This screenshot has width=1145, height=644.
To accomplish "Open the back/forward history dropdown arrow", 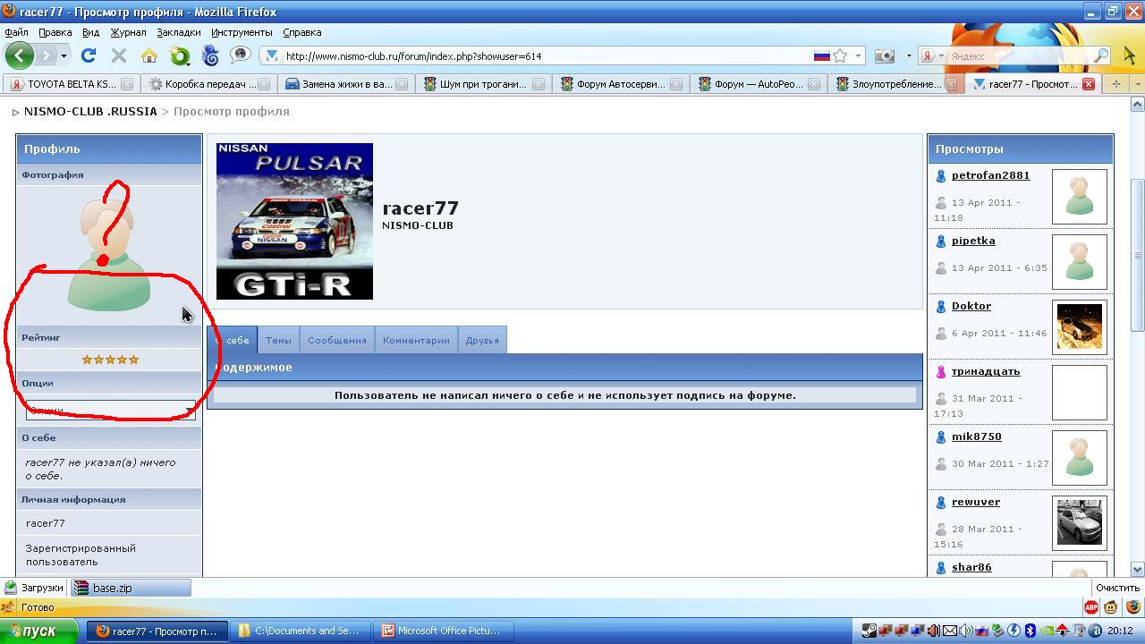I will pos(64,55).
